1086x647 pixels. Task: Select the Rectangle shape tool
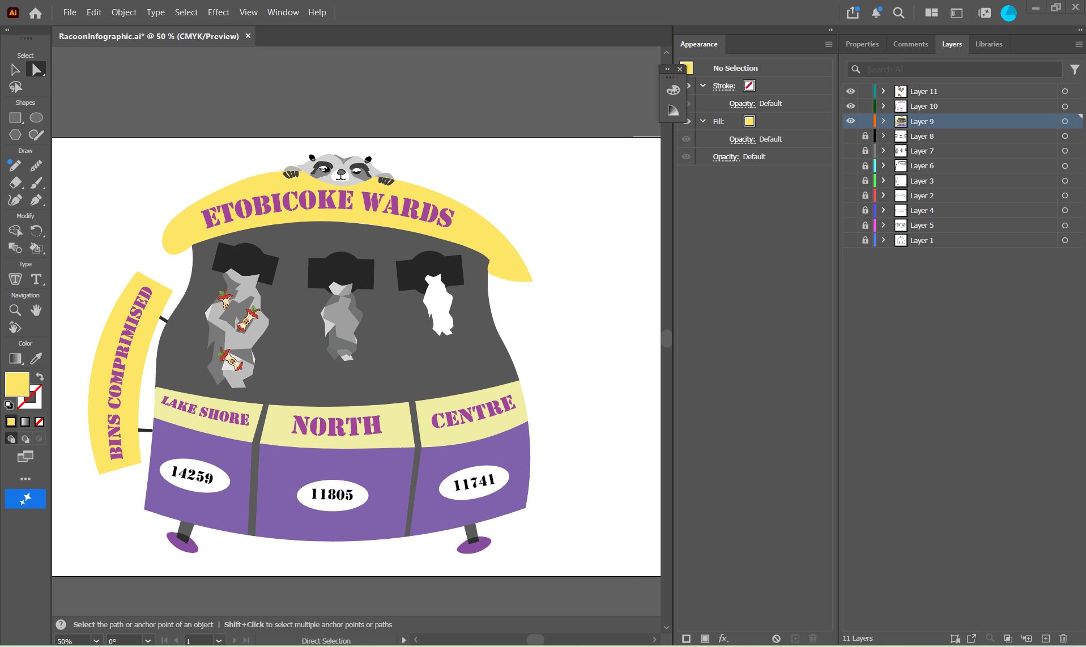tap(15, 118)
